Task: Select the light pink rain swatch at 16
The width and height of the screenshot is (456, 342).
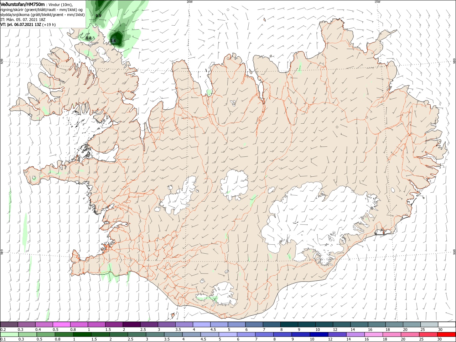Action: pyautogui.click(x=373, y=335)
